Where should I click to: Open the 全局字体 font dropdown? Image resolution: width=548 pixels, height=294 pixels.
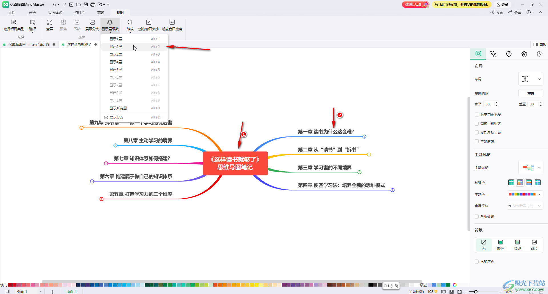[x=525, y=206]
